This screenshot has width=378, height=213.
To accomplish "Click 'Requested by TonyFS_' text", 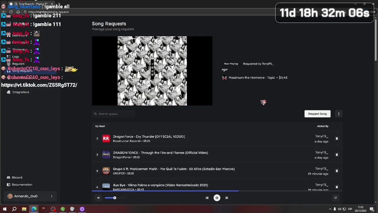I will [258, 64].
